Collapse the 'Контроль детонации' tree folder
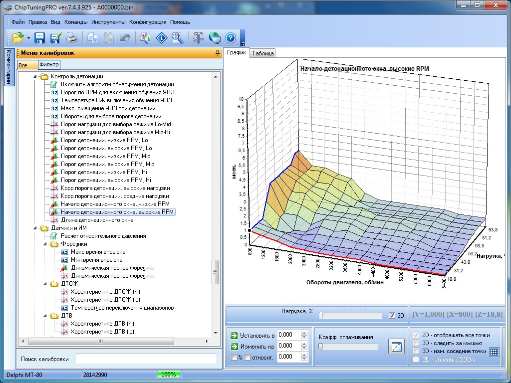This screenshot has width=511, height=383. click(x=35, y=77)
